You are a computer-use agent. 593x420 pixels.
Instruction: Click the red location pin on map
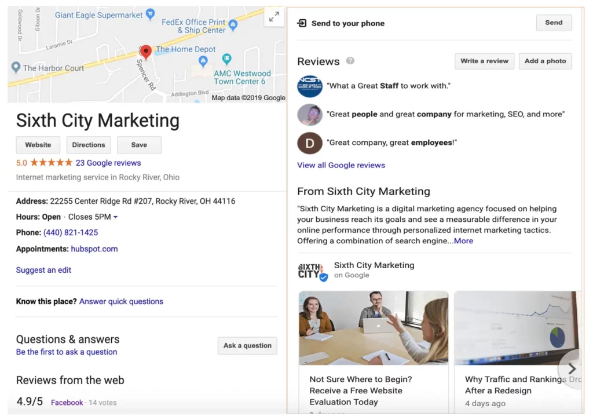145,52
